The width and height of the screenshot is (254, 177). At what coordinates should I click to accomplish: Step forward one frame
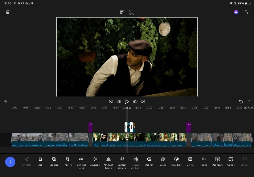pyautogui.click(x=135, y=102)
